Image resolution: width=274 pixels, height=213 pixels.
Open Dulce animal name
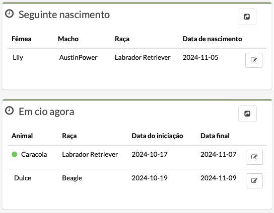click(x=23, y=178)
